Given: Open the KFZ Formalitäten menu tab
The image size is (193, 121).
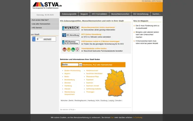Looking at the screenshot, I should click(x=99, y=14).
